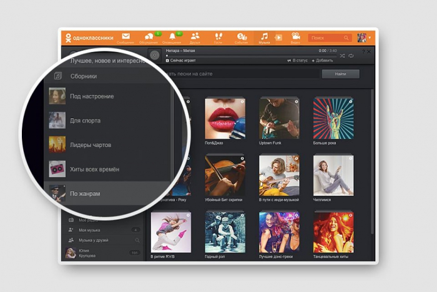Click Добавить to add the track
This screenshot has width=437, height=292.
click(x=322, y=61)
